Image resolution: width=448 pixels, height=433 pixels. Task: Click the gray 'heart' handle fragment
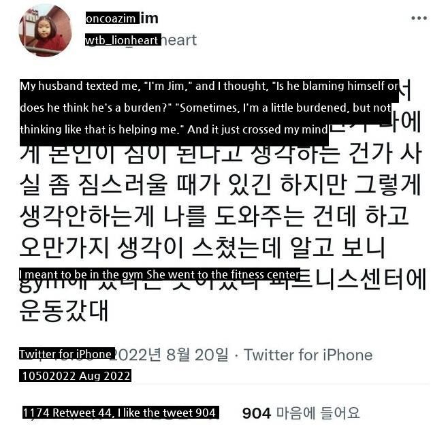[x=179, y=40]
